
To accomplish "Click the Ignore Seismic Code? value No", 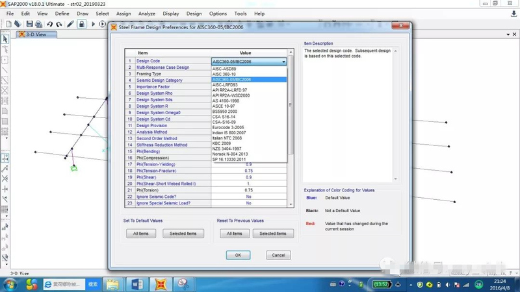I will tap(249, 197).
